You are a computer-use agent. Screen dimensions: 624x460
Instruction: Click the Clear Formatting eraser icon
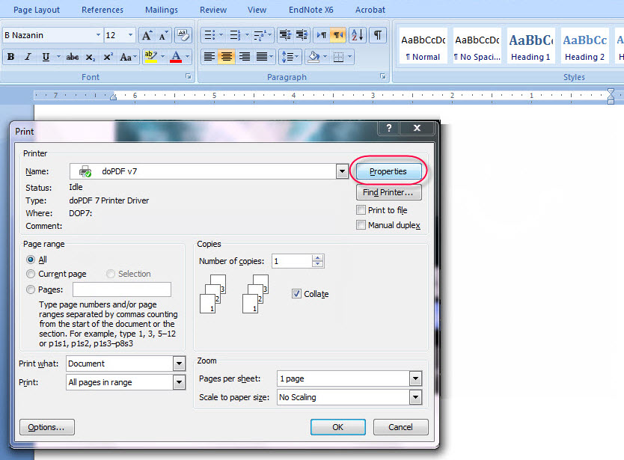click(183, 35)
